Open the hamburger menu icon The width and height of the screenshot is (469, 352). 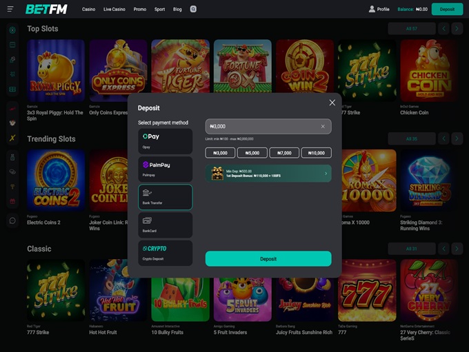10,9
